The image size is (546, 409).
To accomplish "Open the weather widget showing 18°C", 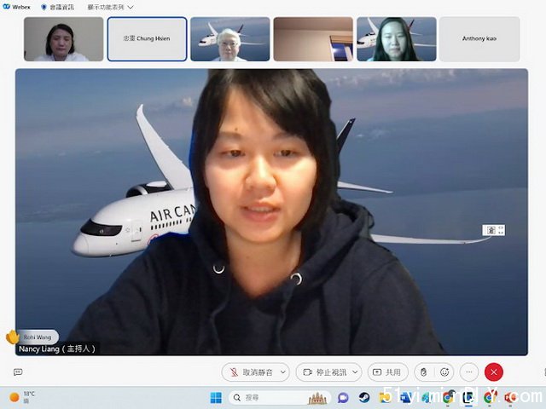I will pos(23,397).
